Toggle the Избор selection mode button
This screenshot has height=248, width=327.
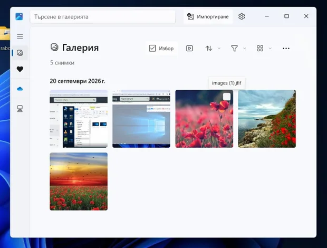pyautogui.click(x=161, y=48)
